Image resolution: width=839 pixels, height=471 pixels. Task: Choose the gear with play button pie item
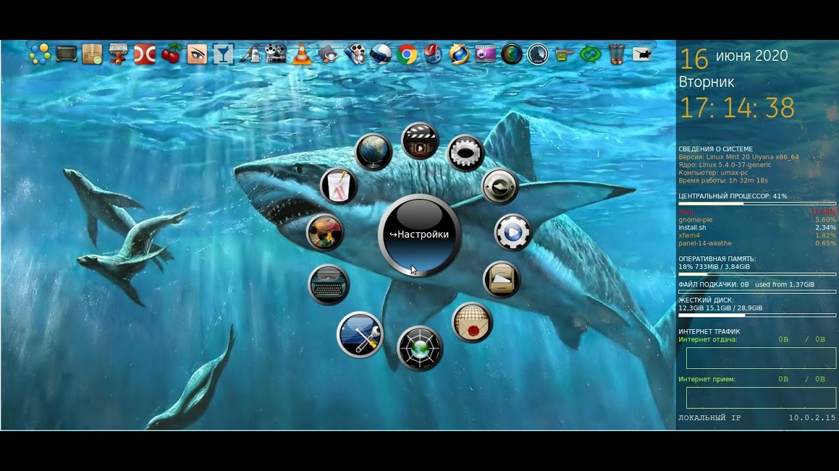pyautogui.click(x=513, y=233)
